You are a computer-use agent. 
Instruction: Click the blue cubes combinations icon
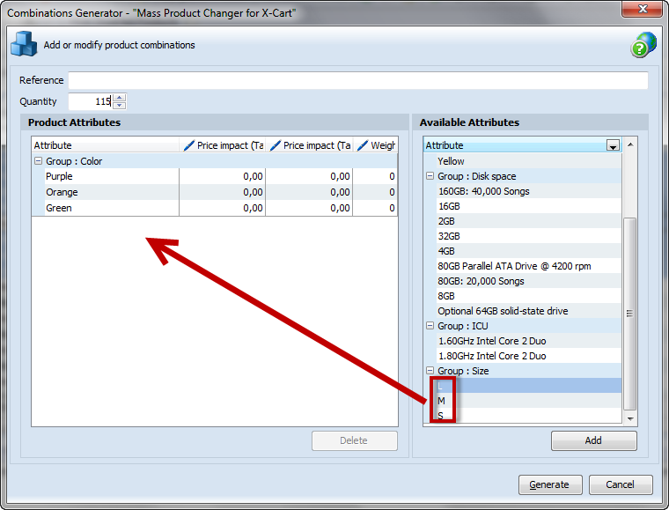coord(24,44)
